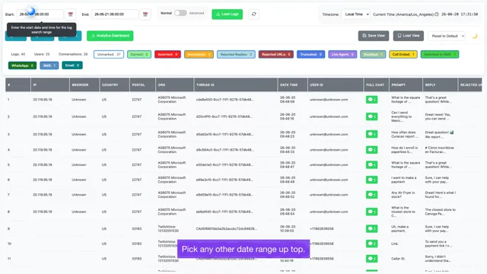Image resolution: width=487 pixels, height=274 pixels.
Task: Sort by the REPLY column header
Action: click(440, 84)
